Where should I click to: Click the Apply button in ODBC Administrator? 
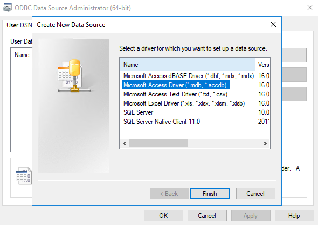pyautogui.click(x=251, y=216)
